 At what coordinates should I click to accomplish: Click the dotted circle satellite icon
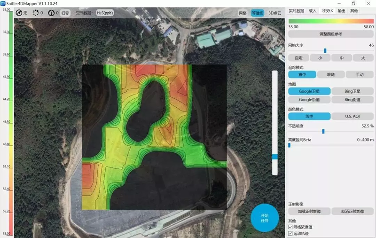(x=36, y=13)
